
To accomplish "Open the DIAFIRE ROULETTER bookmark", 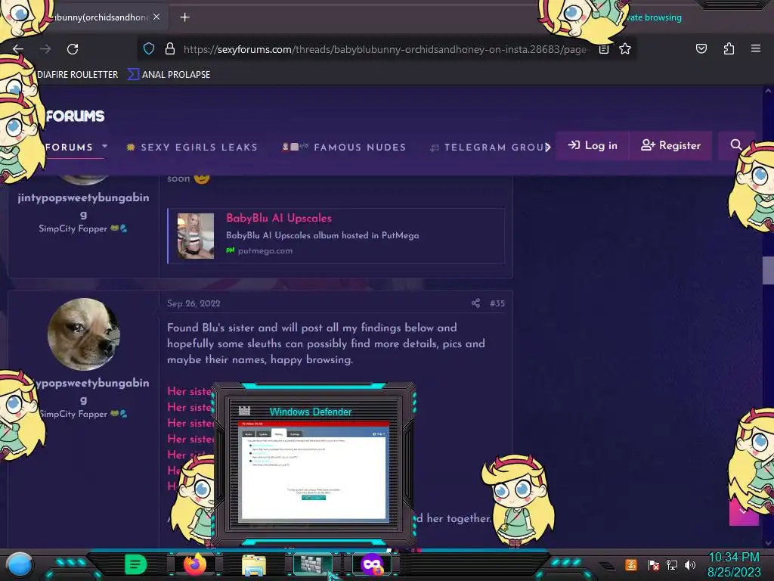I will pyautogui.click(x=78, y=75).
